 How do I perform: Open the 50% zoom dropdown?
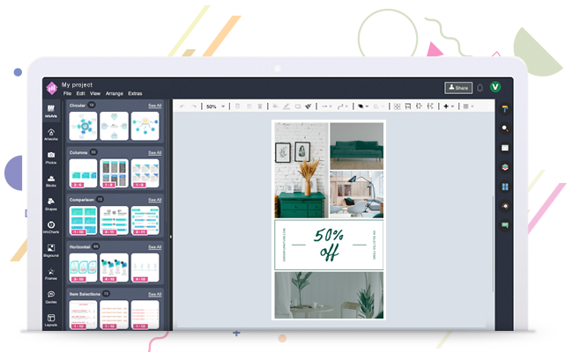(x=215, y=106)
